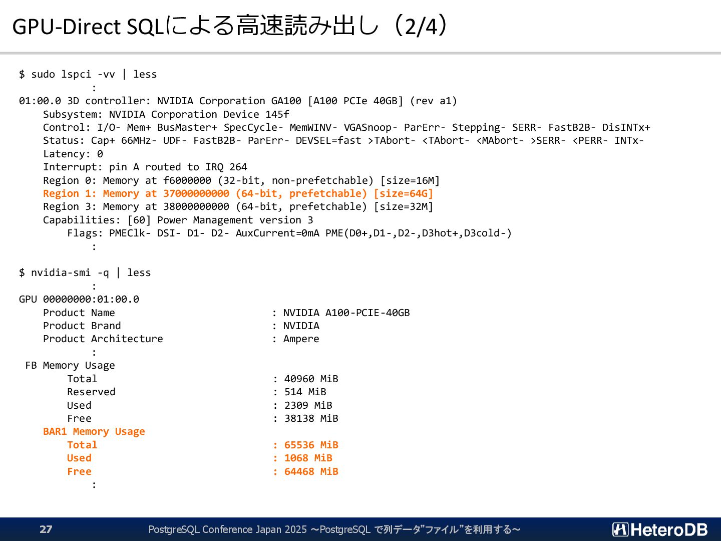The image size is (721, 541).
Task: Click the 'Latency: 0' line
Action: (x=73, y=154)
